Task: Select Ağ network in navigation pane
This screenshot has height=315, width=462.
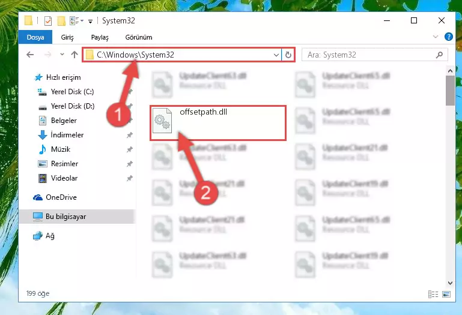Action: tap(50, 236)
